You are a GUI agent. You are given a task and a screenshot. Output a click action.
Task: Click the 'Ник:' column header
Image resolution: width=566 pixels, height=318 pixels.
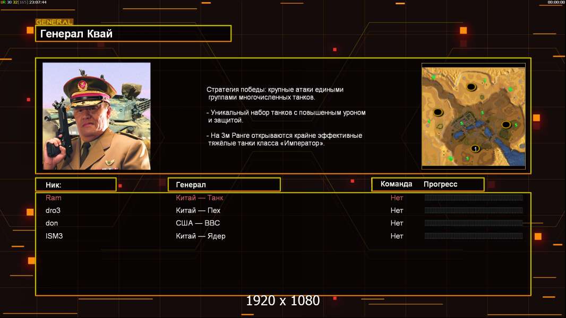(x=76, y=185)
